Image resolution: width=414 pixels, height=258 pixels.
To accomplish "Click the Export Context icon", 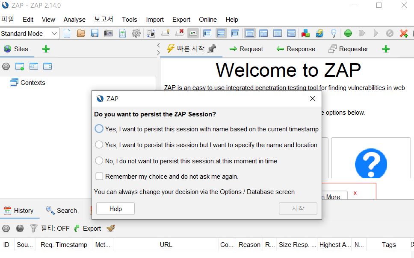I will (47, 67).
